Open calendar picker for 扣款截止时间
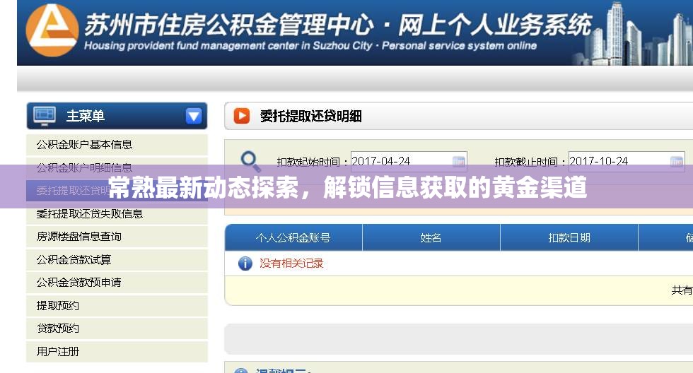The width and height of the screenshot is (693, 373). coord(677,162)
